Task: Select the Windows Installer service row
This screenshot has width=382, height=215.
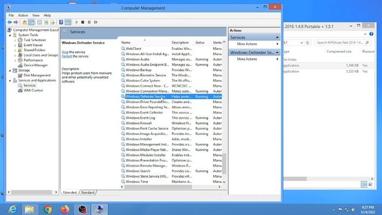Action: [171, 139]
